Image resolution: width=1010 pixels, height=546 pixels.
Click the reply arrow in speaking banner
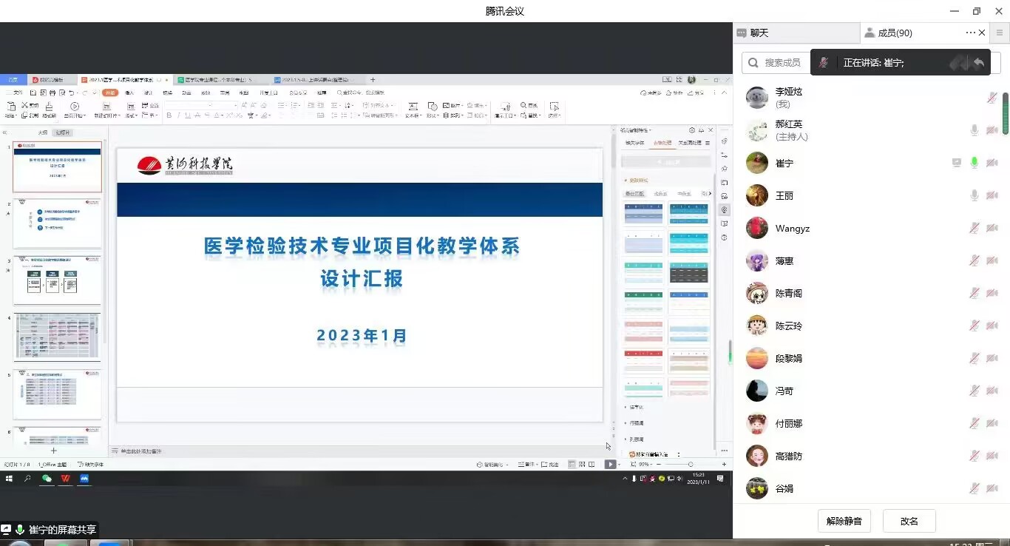[979, 63]
